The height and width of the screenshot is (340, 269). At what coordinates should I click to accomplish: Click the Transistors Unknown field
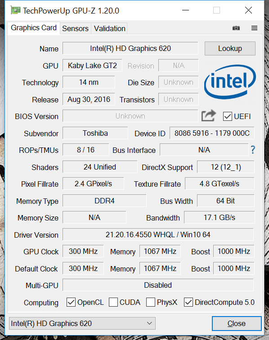[x=179, y=99]
